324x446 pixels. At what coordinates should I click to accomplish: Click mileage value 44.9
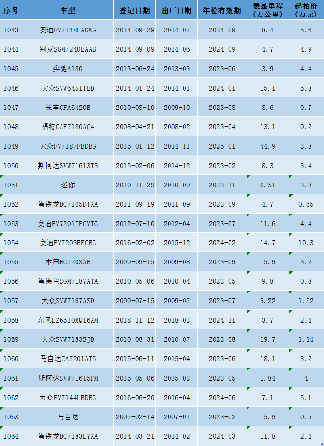268,146
